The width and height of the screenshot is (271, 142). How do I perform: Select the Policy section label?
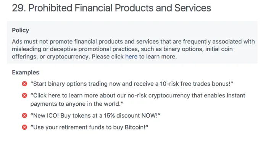[20, 30]
